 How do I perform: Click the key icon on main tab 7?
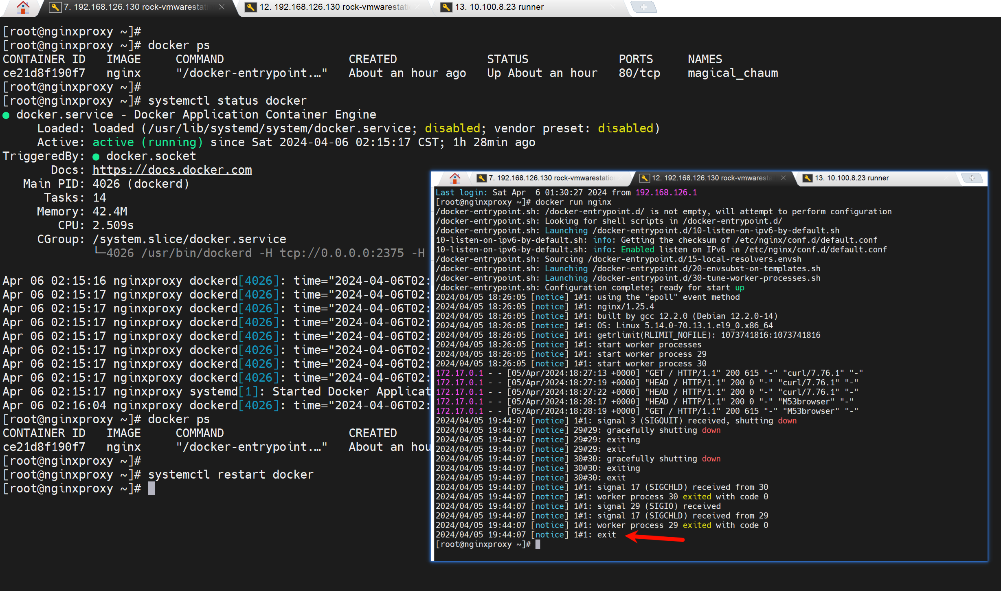(55, 7)
